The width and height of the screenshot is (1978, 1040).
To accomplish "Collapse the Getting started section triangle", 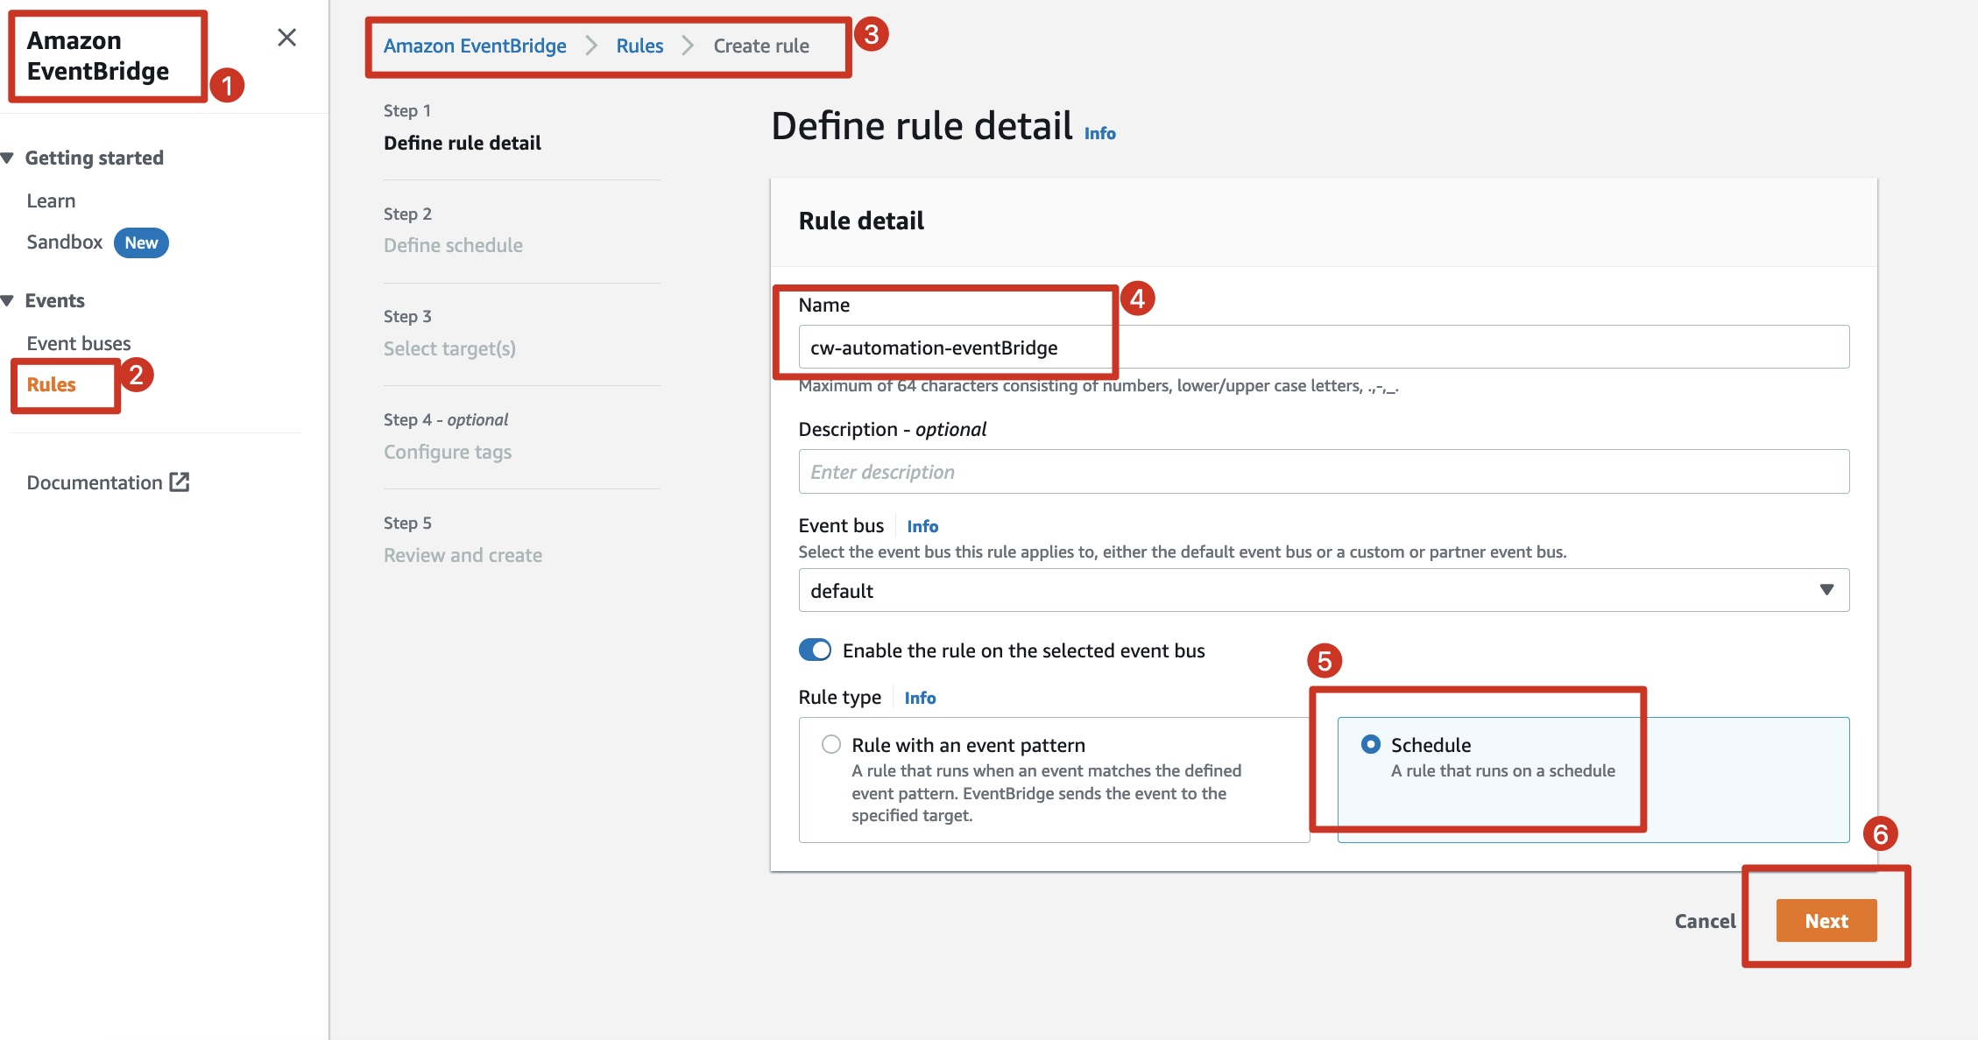I will click(x=8, y=158).
